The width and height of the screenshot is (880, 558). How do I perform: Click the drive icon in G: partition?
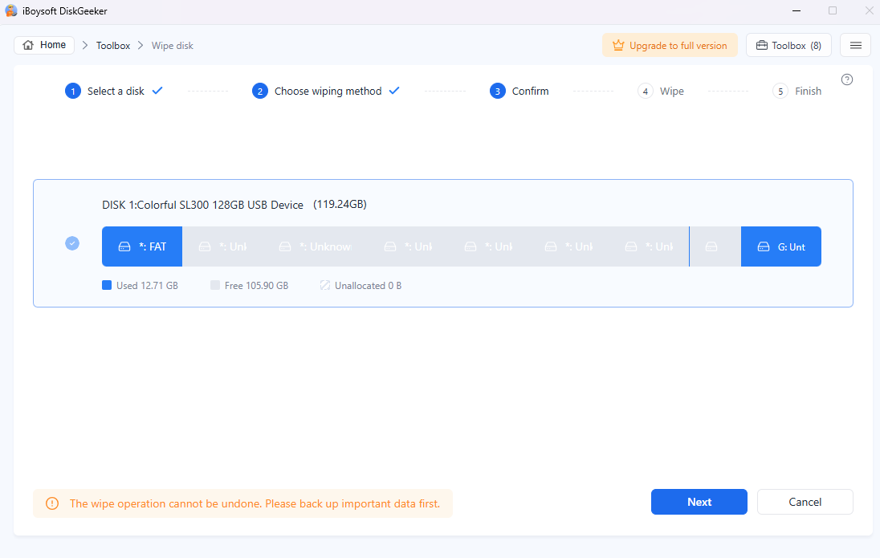click(x=764, y=247)
